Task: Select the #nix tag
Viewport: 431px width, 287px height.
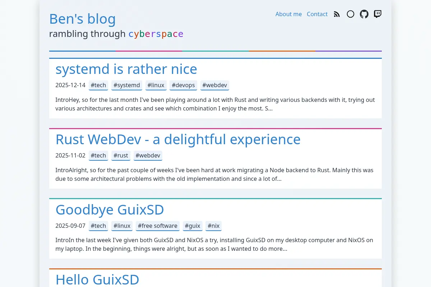Action: click(214, 226)
